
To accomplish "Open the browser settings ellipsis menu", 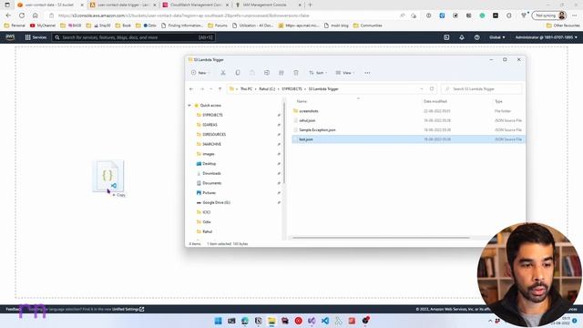I will (x=575, y=15).
